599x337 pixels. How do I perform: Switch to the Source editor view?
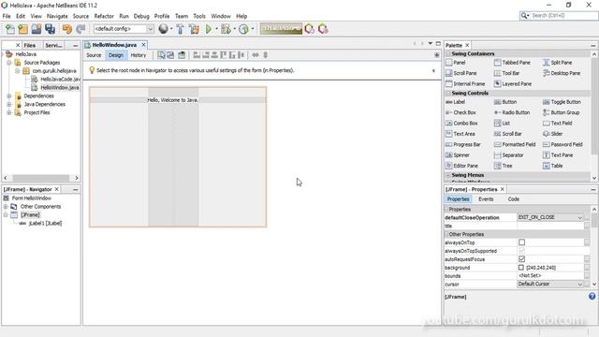(x=94, y=55)
